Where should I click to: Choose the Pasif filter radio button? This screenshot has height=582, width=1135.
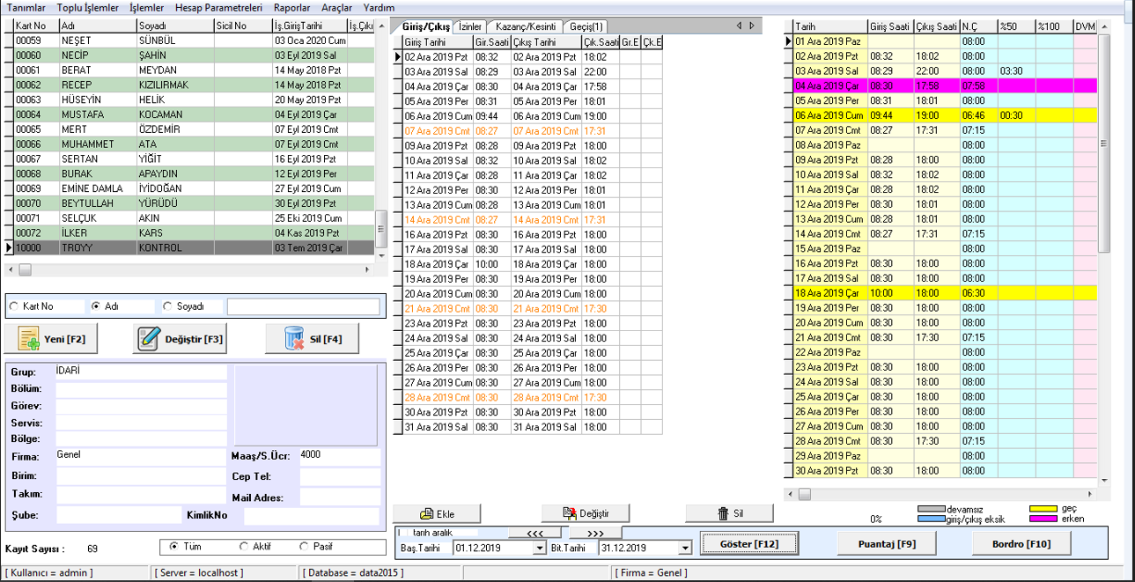(x=305, y=547)
